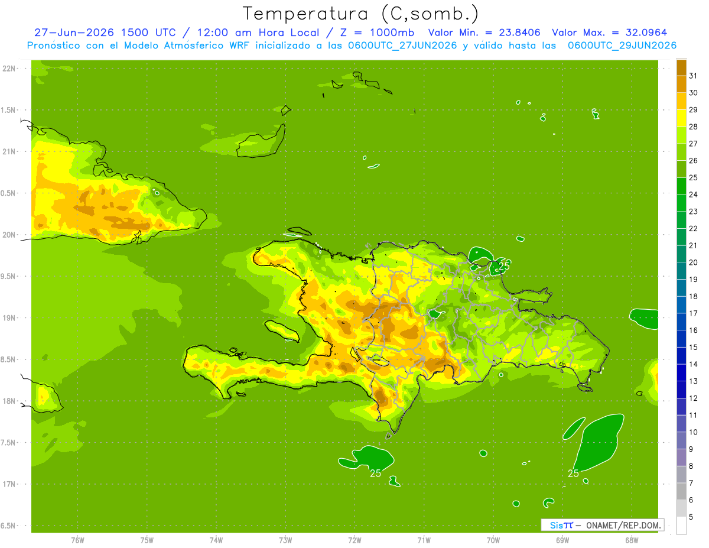Click the 7.5N latitude label
Image resolution: width=709 pixels, height=548 pixels.
point(8,443)
